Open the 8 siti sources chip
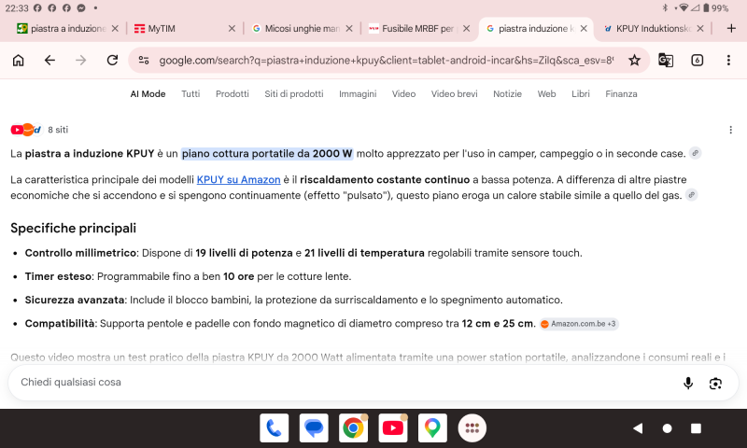The width and height of the screenshot is (747, 448). pyautogui.click(x=39, y=130)
